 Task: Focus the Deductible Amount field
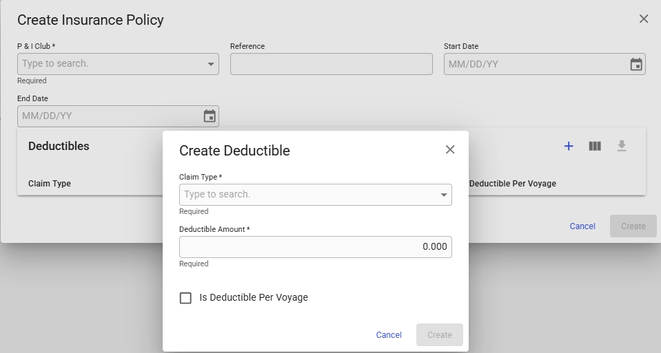point(315,247)
